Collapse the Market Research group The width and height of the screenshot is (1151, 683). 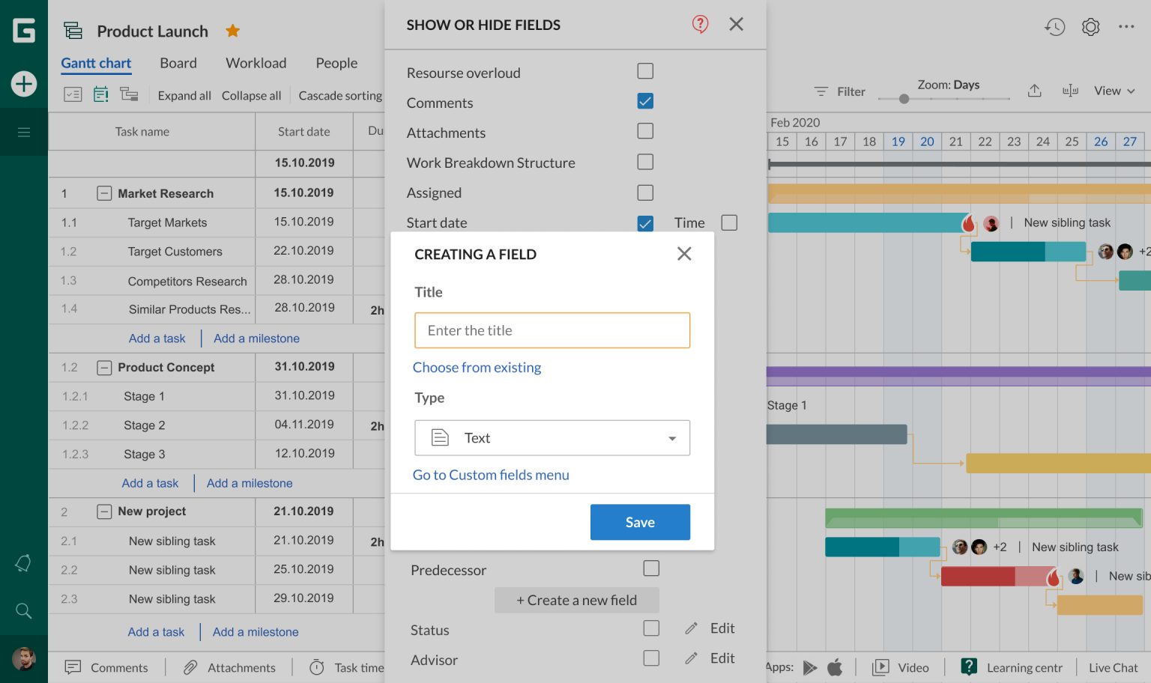pos(104,193)
